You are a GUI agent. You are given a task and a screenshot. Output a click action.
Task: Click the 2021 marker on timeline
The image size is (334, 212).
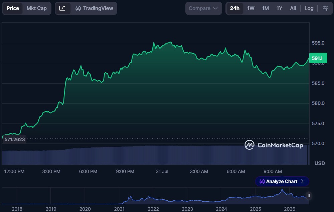pos(119,209)
